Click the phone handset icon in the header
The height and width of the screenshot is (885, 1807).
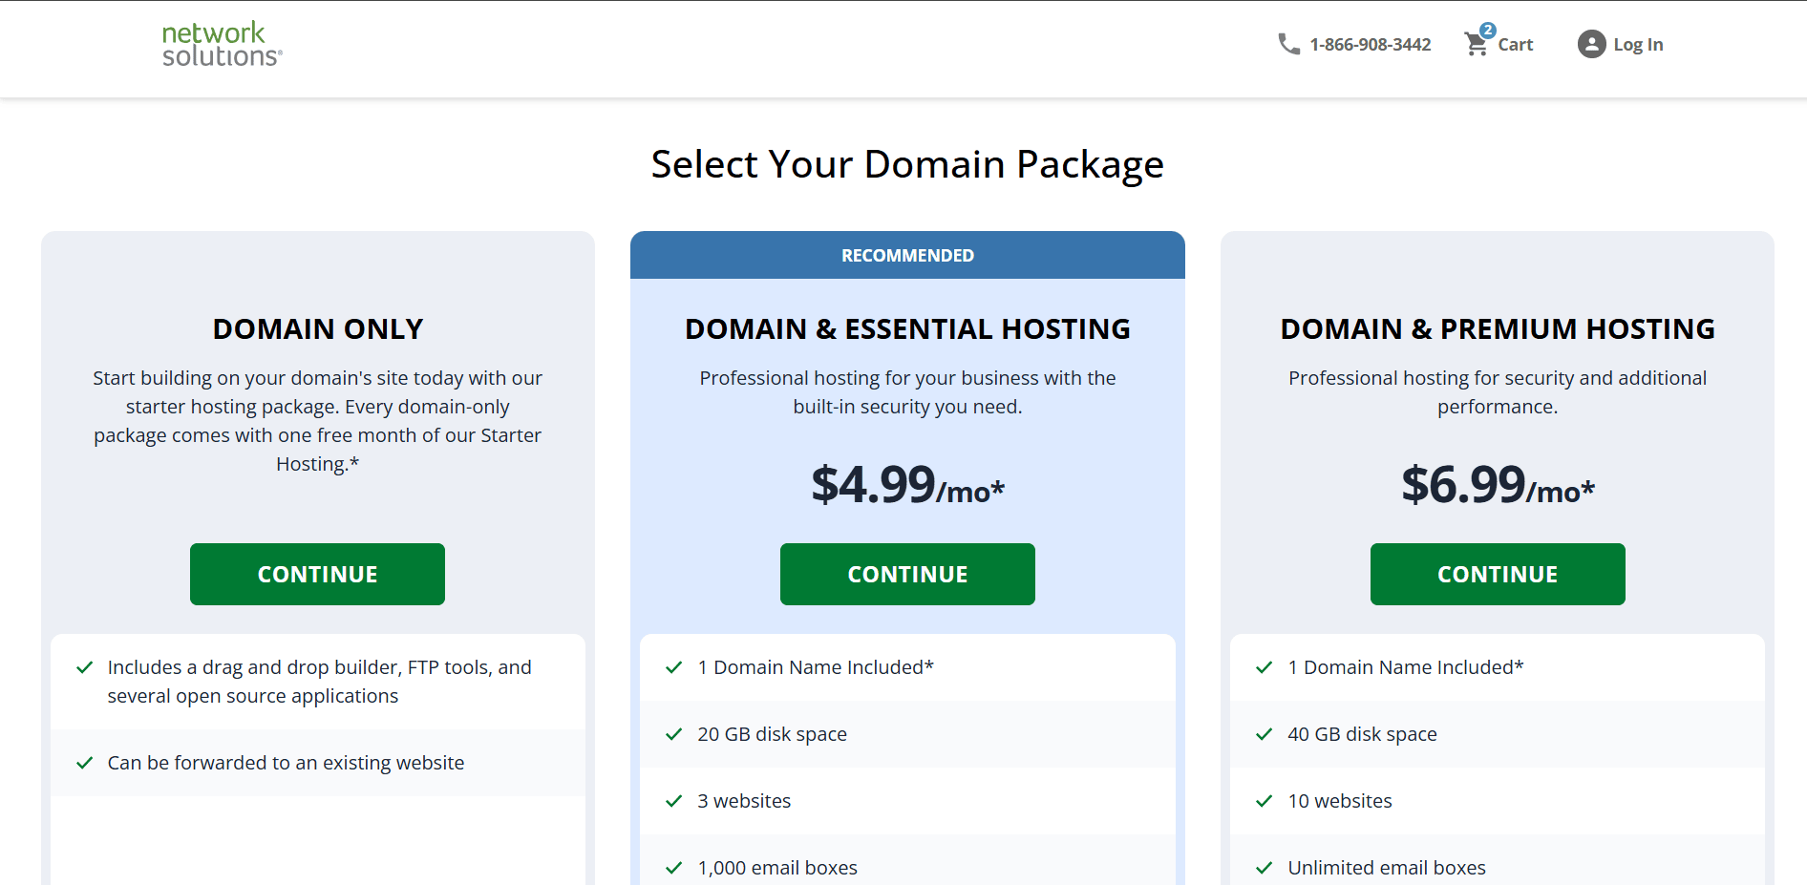[x=1288, y=44]
